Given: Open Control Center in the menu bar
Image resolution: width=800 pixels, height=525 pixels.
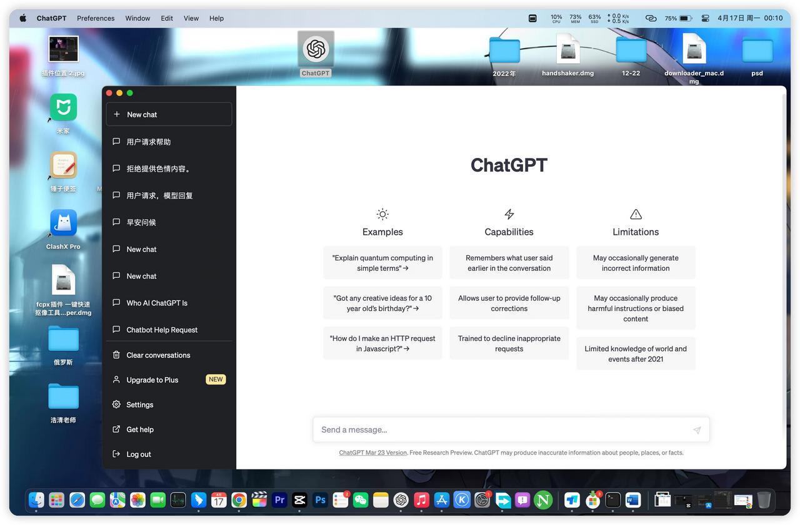Looking at the screenshot, I should pyautogui.click(x=705, y=18).
